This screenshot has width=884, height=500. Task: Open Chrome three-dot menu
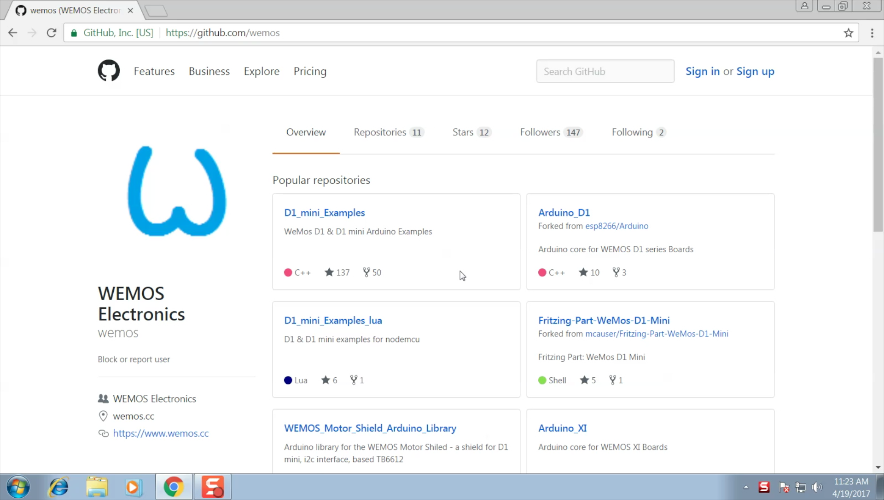coord(872,33)
